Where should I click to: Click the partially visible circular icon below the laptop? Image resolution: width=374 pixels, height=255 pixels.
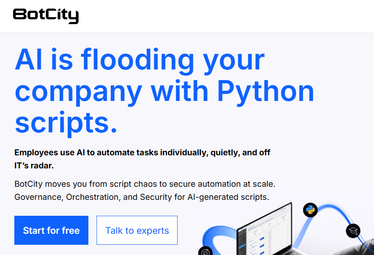[x=205, y=252]
